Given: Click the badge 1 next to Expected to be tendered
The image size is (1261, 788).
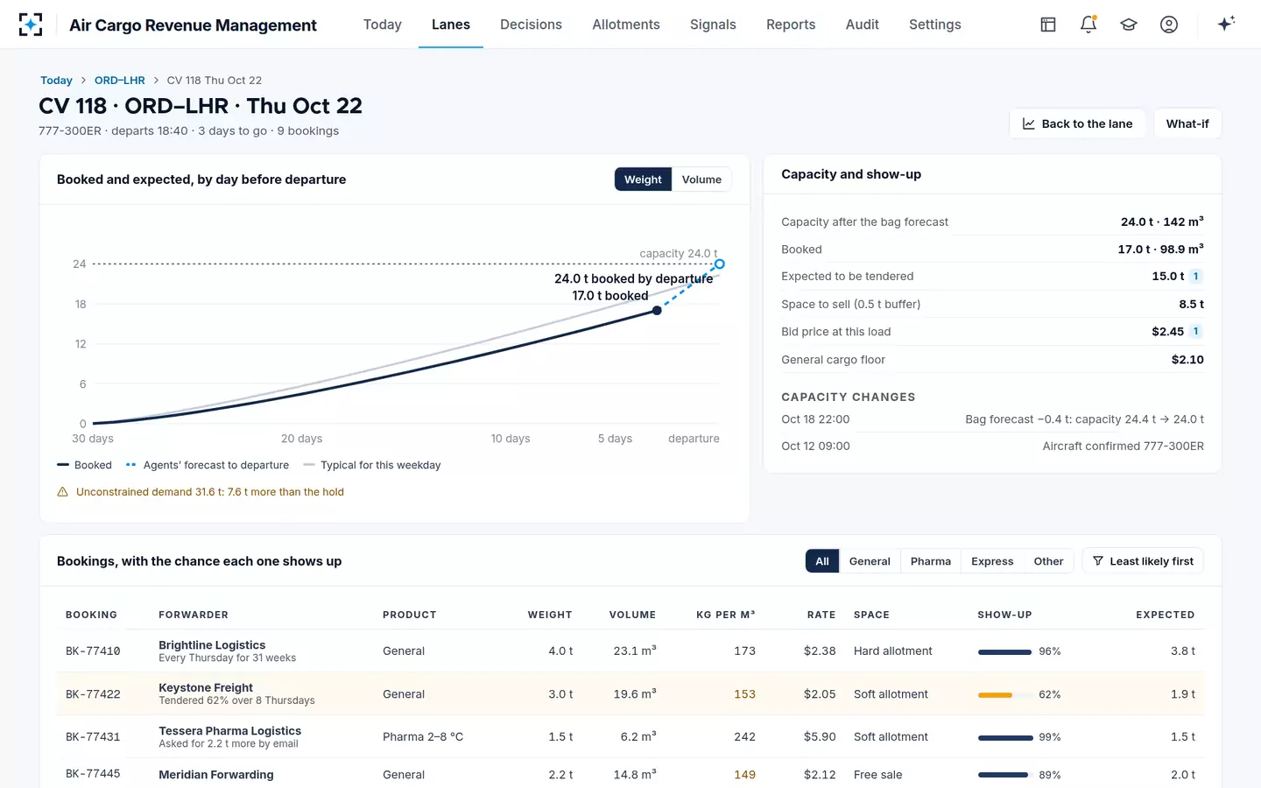Looking at the screenshot, I should pyautogui.click(x=1196, y=277).
